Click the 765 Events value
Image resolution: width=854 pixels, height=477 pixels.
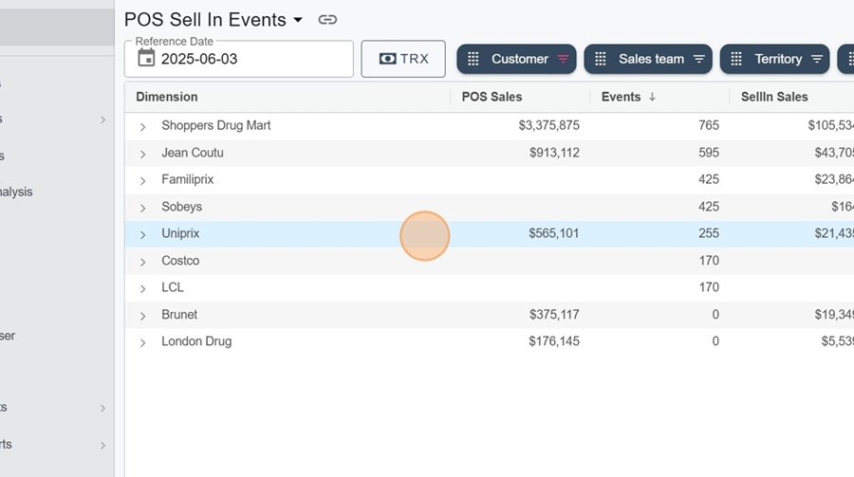tap(709, 125)
